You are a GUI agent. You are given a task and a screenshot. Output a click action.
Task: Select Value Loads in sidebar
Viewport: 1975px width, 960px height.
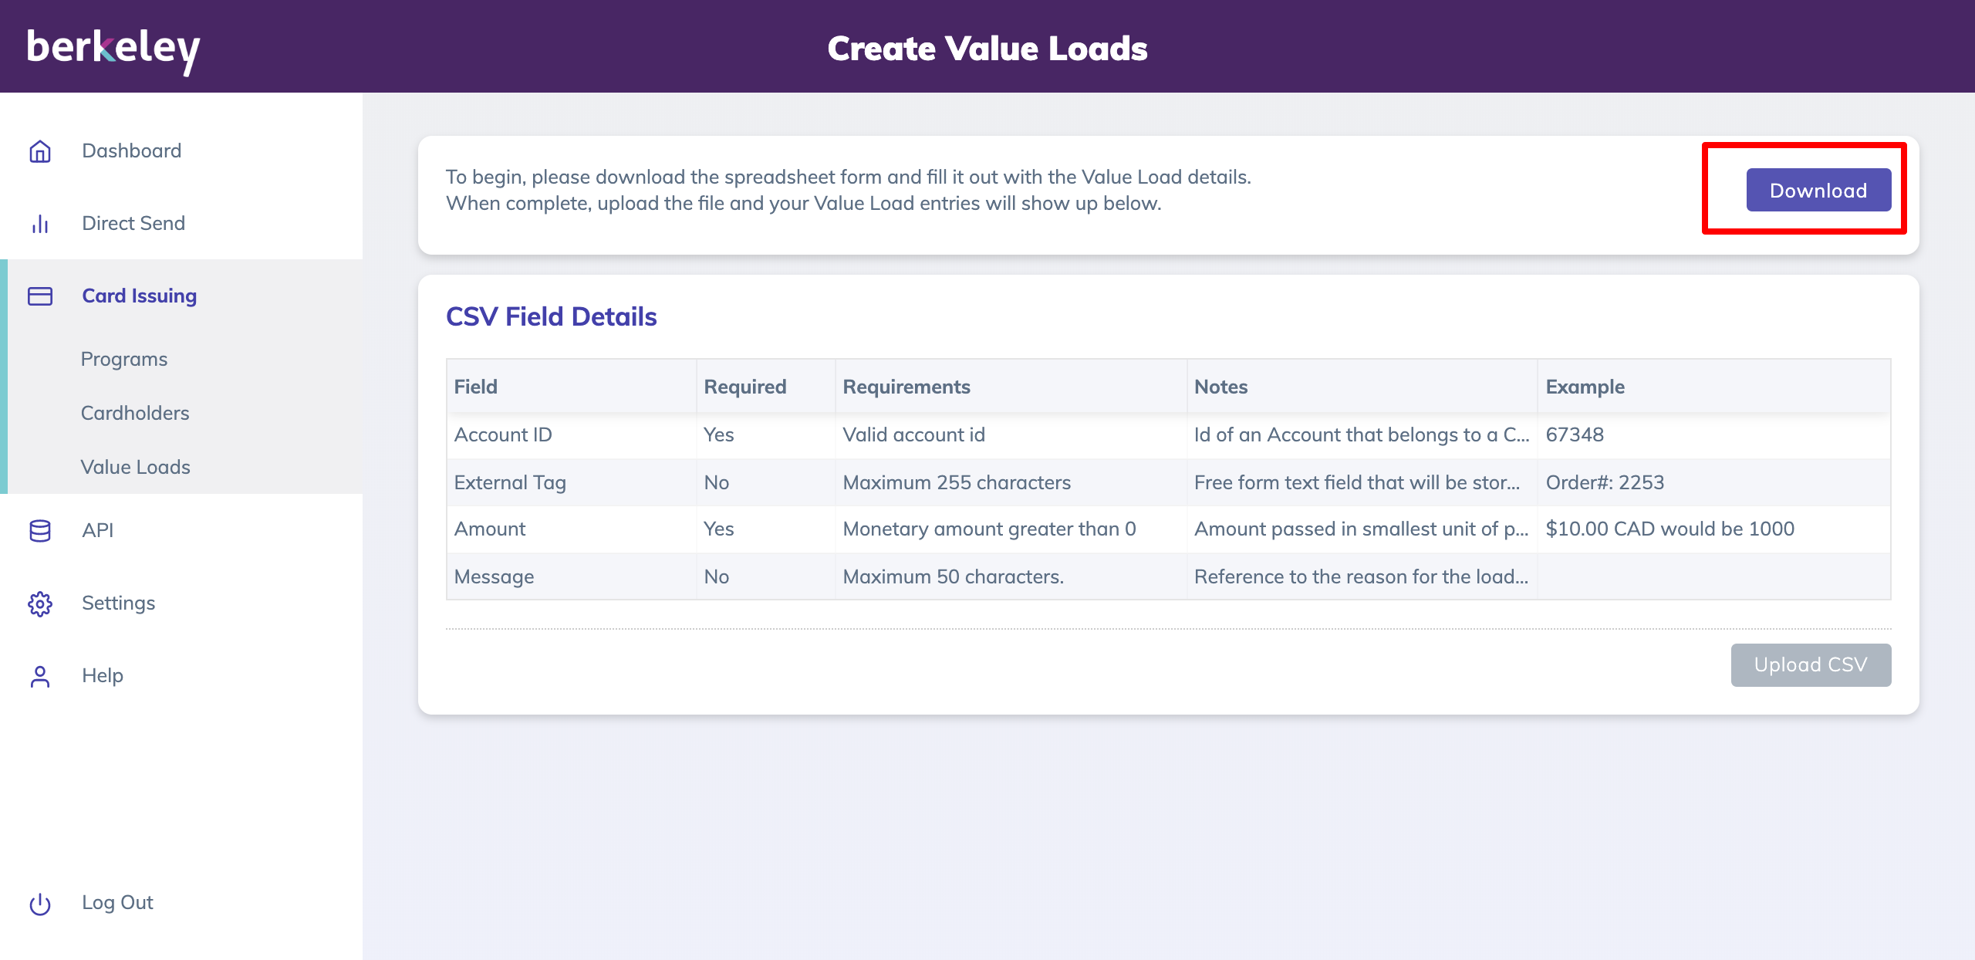[x=136, y=468]
